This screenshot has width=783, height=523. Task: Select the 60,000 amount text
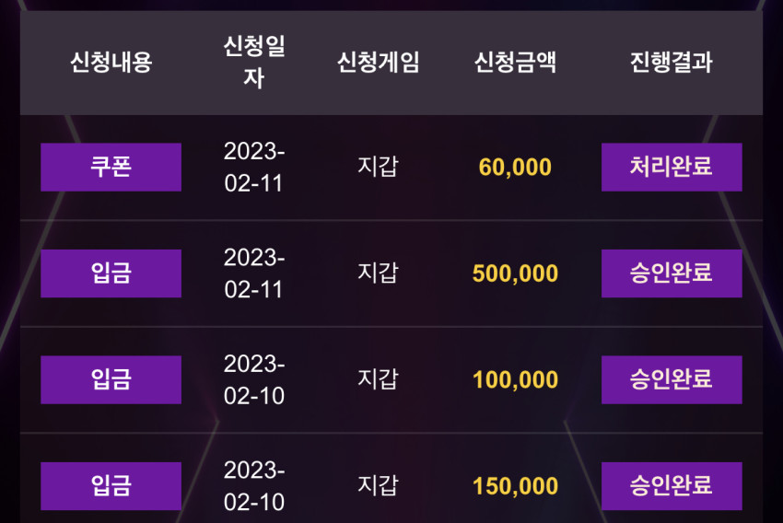[x=515, y=168]
